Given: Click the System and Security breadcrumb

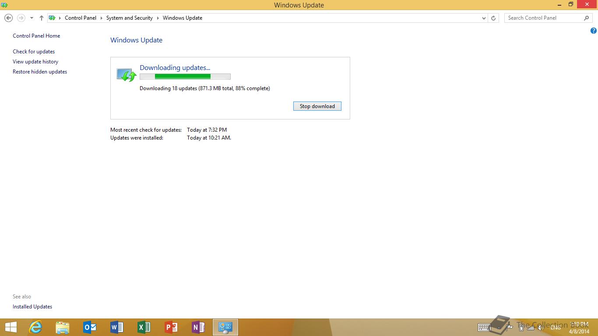Looking at the screenshot, I should click(x=130, y=18).
